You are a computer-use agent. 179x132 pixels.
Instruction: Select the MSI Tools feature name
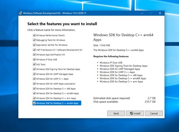(x=41, y=64)
